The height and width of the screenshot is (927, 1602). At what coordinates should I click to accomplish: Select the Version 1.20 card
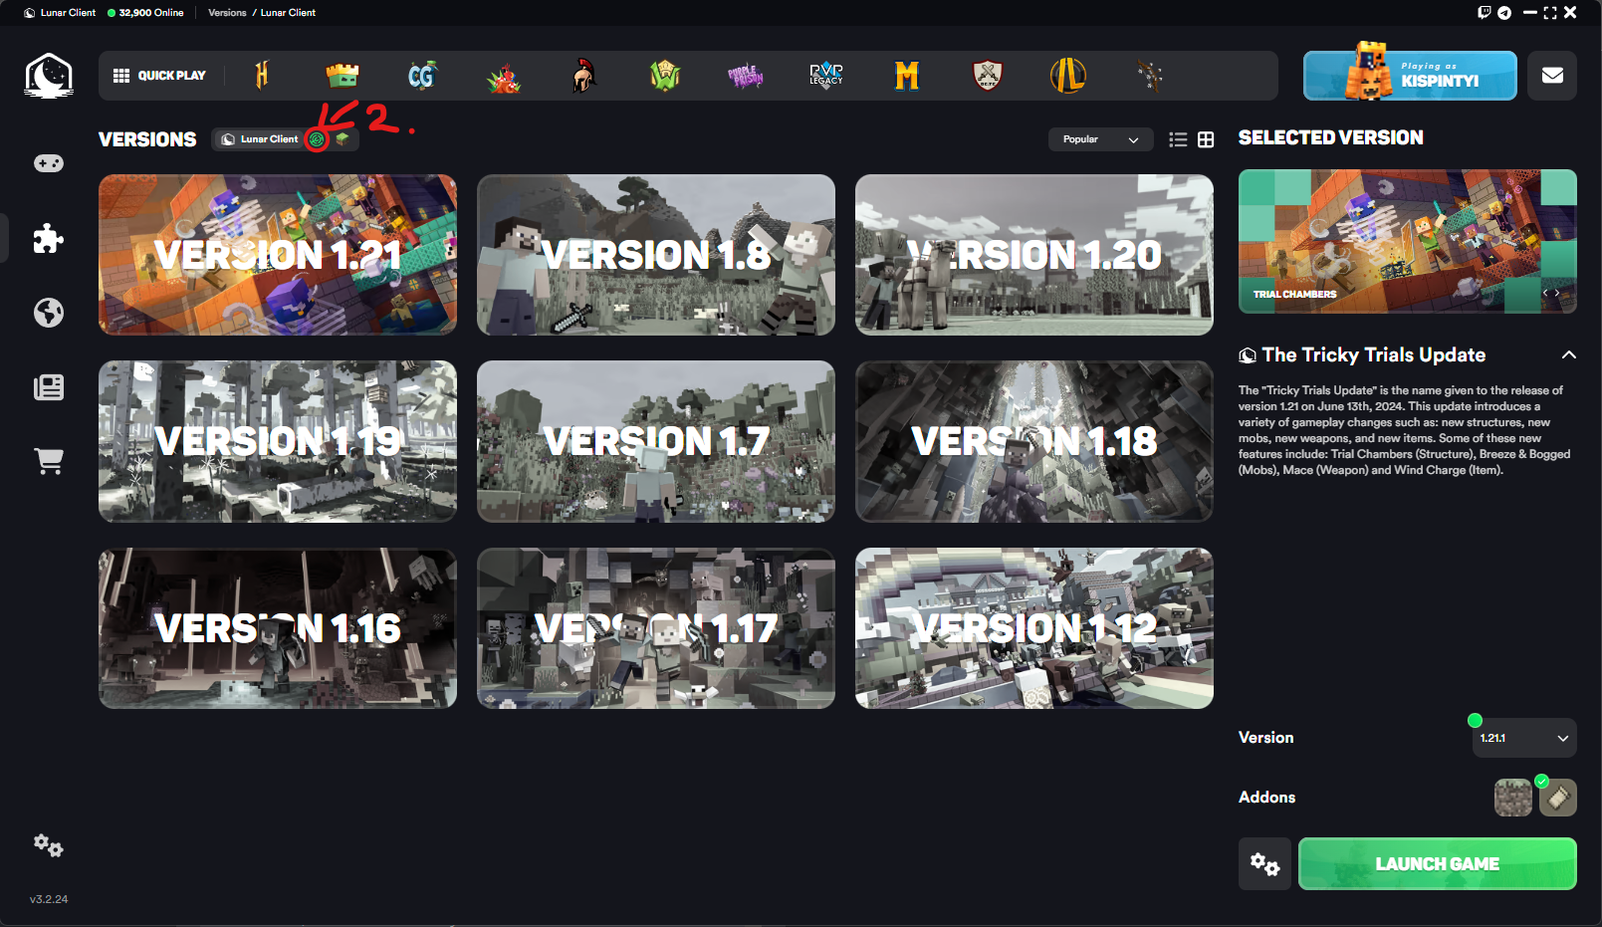coord(1034,255)
